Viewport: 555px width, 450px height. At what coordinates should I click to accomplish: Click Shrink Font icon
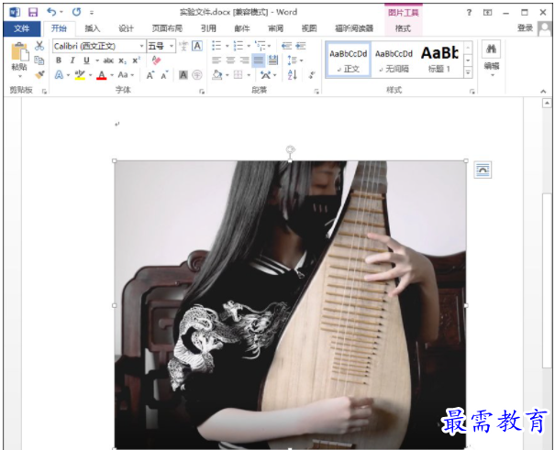click(x=164, y=75)
